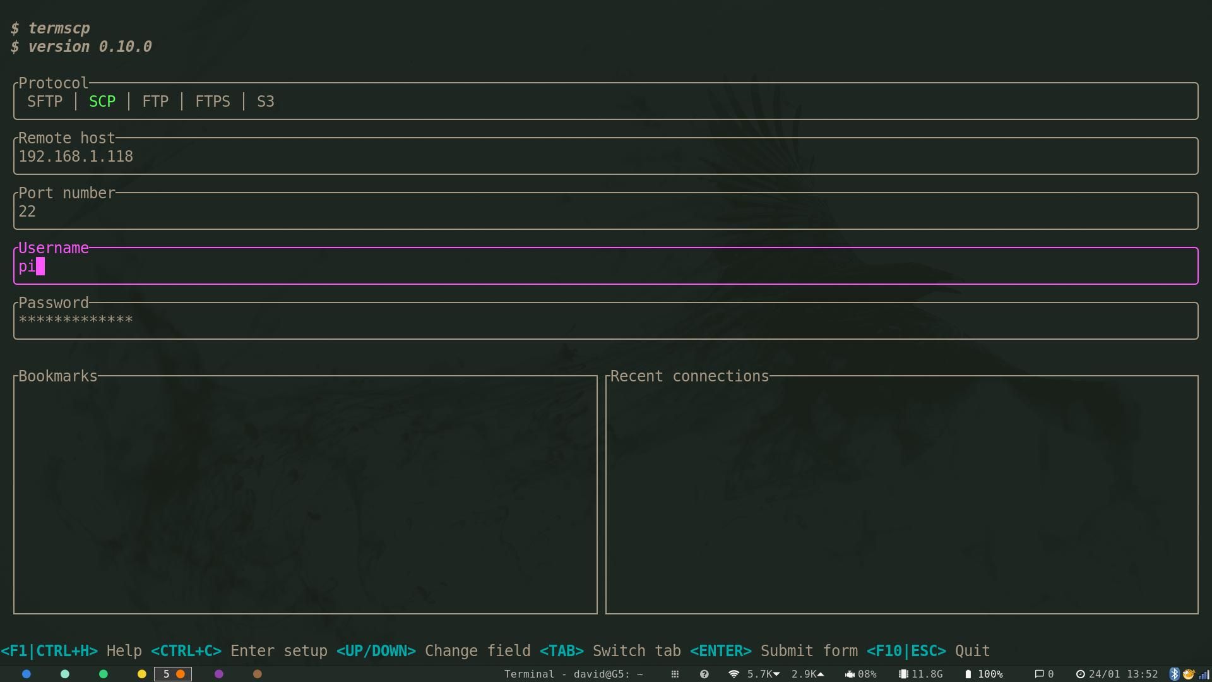Image resolution: width=1212 pixels, height=682 pixels.
Task: Switch protocol to S3
Action: (x=265, y=102)
